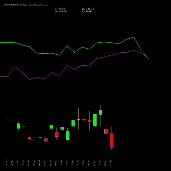Screen dimensions: 171x171
Task: Click the red candle above 07 Apr
Action: (x=46, y=140)
